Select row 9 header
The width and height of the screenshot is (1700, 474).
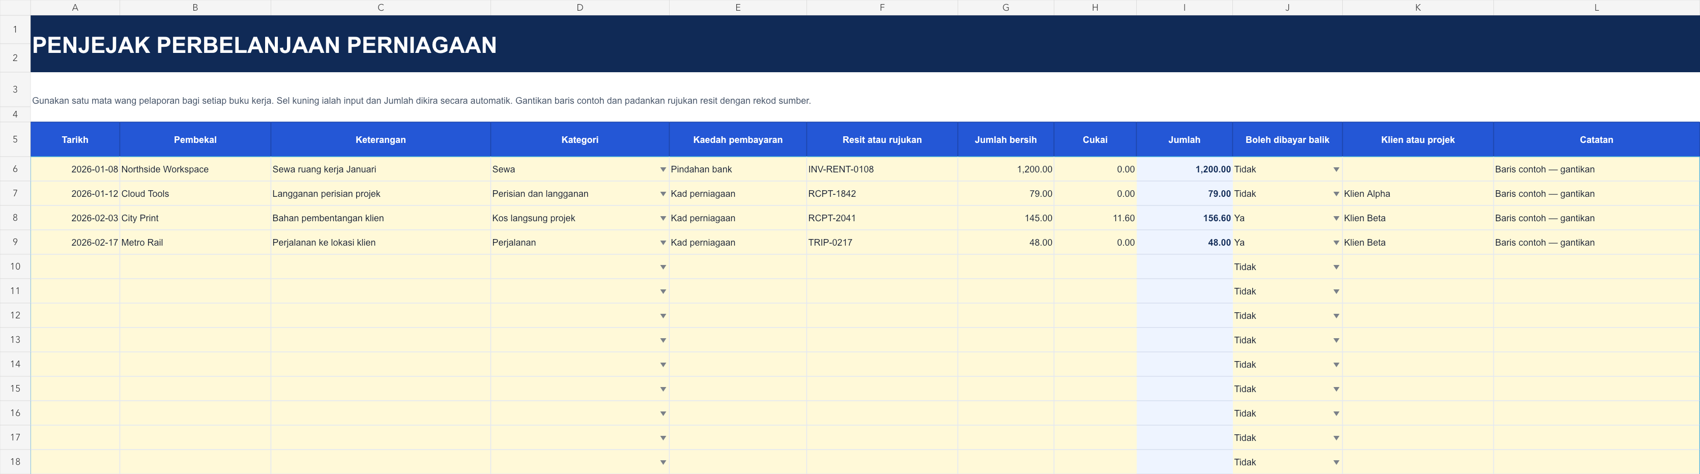coord(15,242)
